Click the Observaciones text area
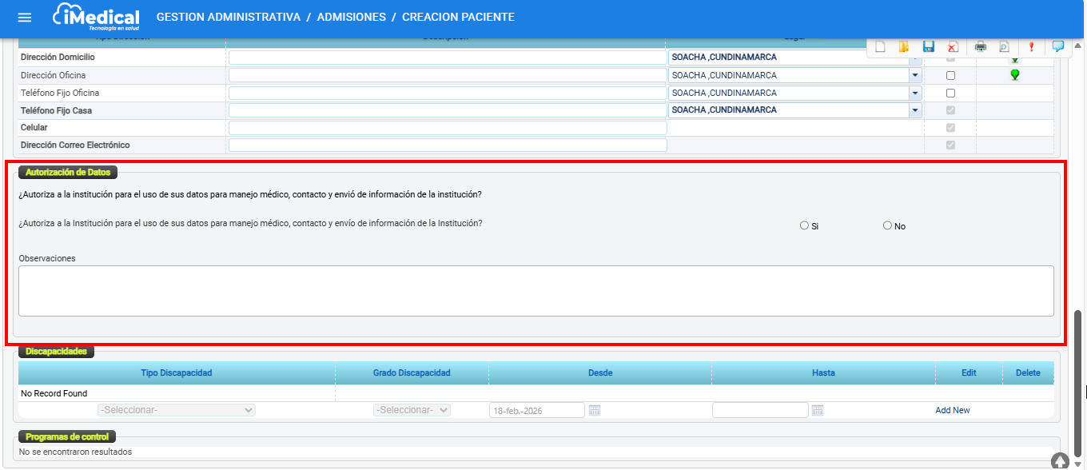Viewport: 1087px width, 470px height. [536, 291]
